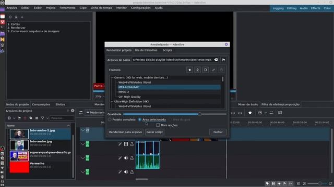The image size is (334, 187).
Task: Open the filter dropdown arrow in project bin
Action: coord(47,118)
